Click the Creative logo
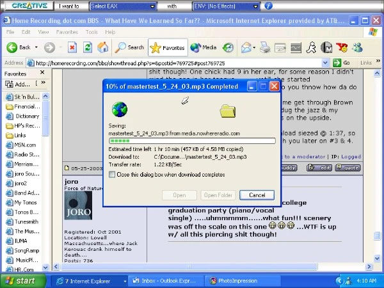This screenshot has height=288, width=384. [x=29, y=6]
